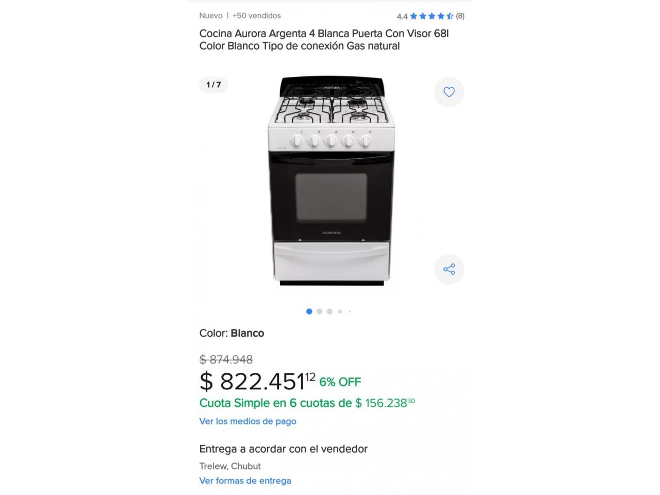Click Cuota Simple en 6 cuotas text
Viewport: 660px width, 495px height.
pyautogui.click(x=276, y=403)
